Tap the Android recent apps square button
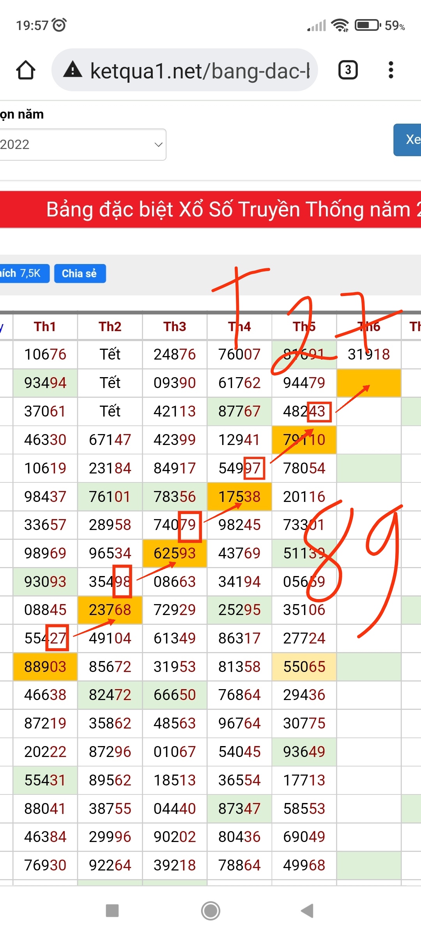 click(112, 911)
